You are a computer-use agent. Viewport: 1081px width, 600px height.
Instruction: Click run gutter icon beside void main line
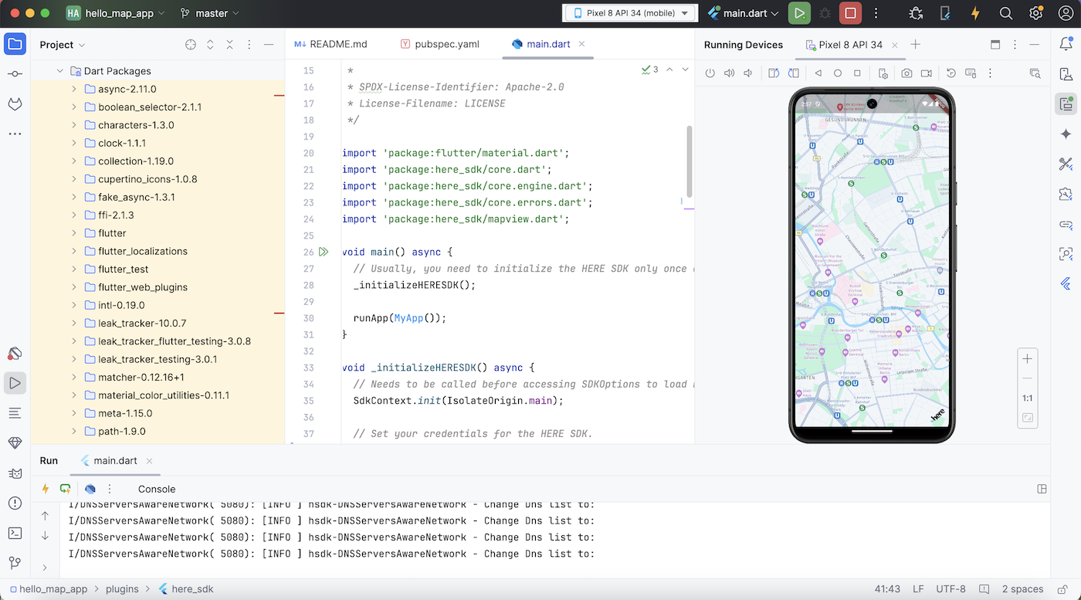324,252
